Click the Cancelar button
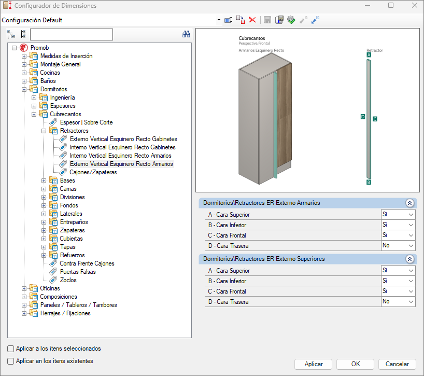 [x=397, y=364]
